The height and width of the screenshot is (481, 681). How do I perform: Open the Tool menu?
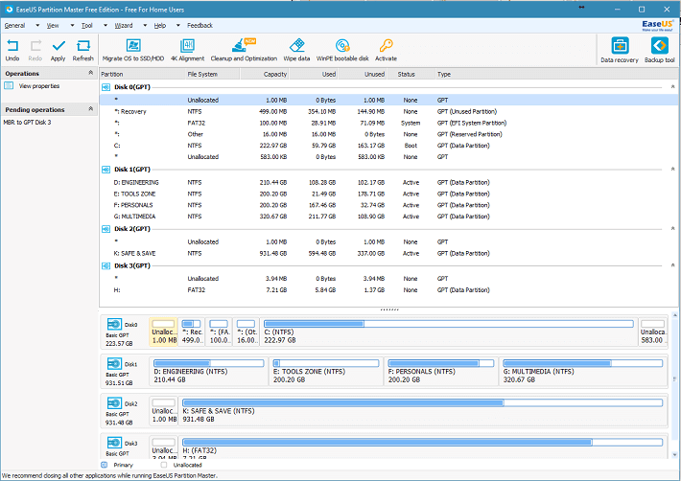[87, 26]
